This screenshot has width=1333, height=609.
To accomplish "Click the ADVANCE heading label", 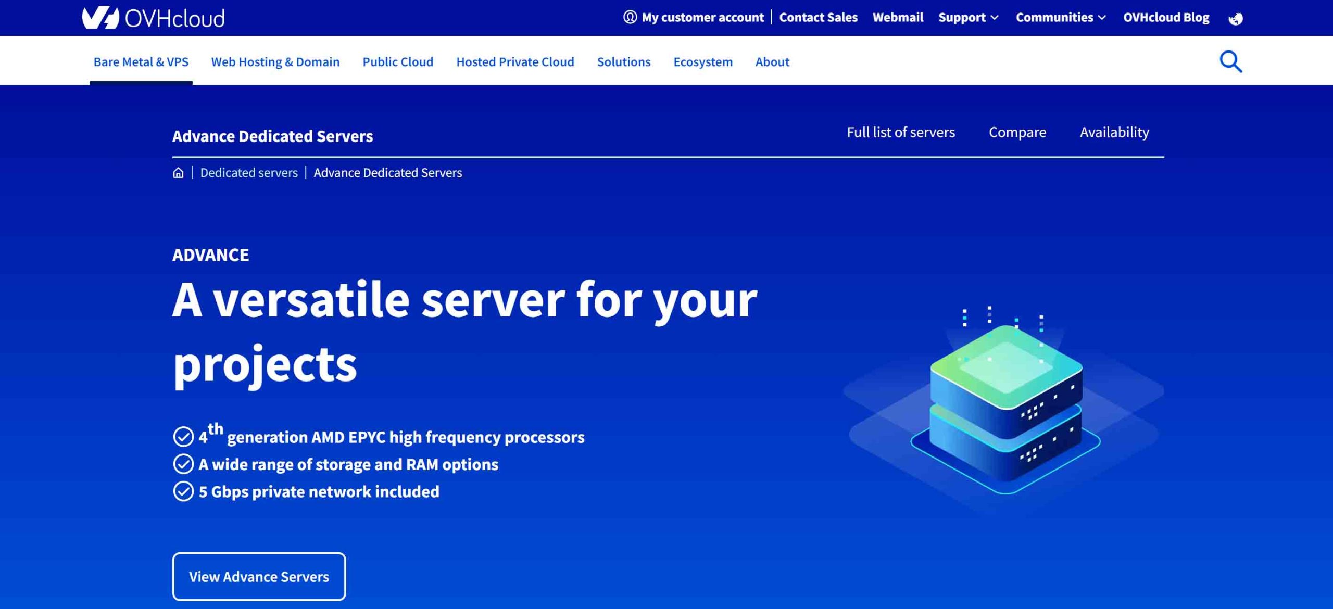I will tap(210, 255).
